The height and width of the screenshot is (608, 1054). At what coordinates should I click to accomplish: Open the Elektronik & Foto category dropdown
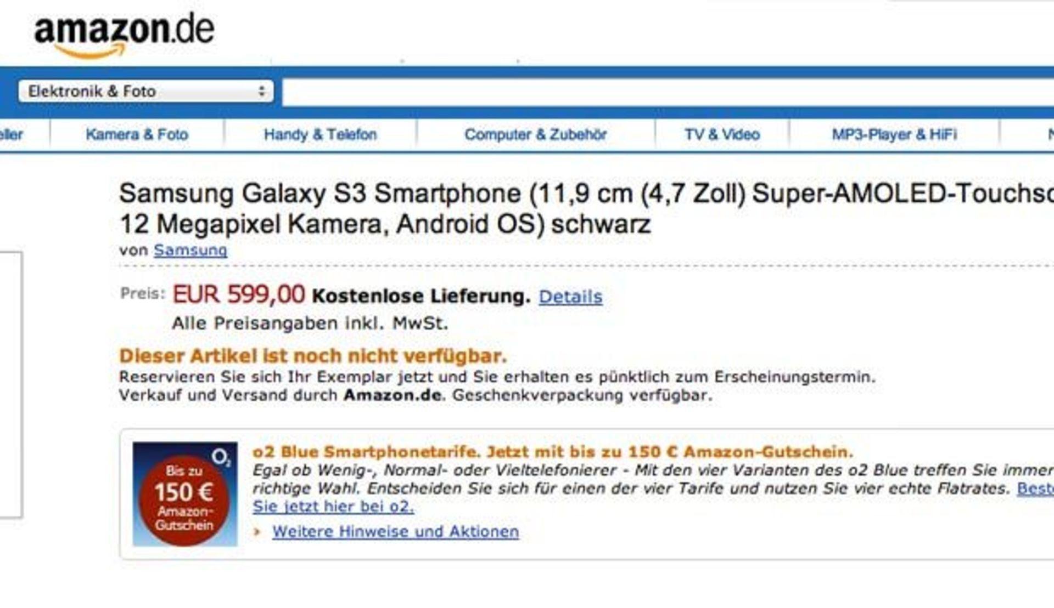tap(145, 91)
